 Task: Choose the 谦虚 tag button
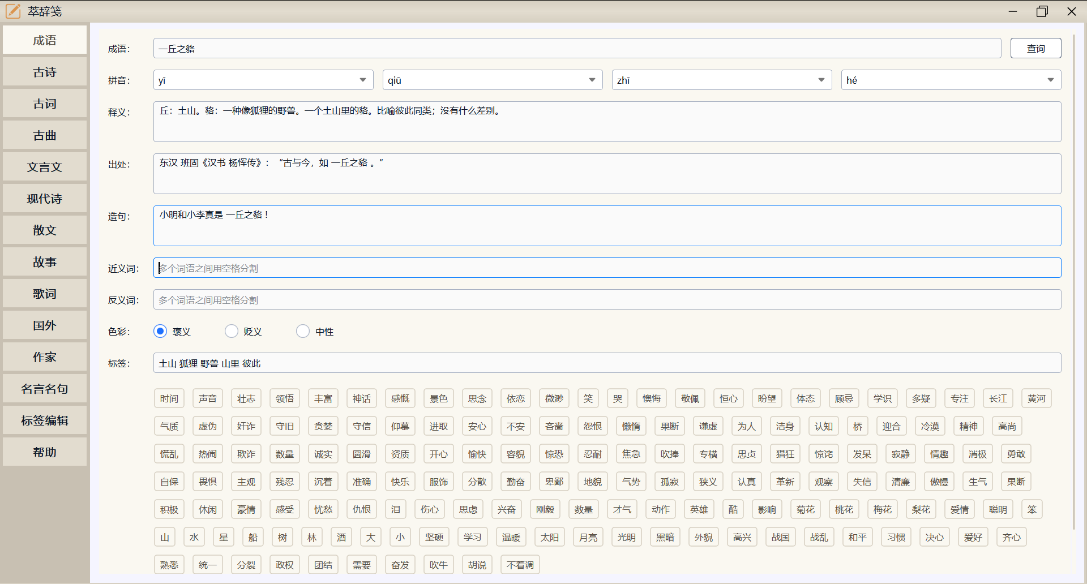pyautogui.click(x=708, y=426)
